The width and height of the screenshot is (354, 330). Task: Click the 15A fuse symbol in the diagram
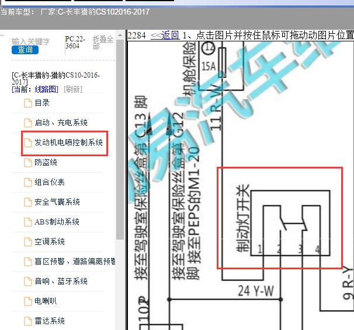click(223, 62)
